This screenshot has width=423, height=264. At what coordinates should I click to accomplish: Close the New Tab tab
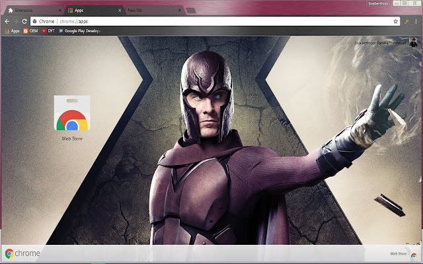(x=179, y=11)
